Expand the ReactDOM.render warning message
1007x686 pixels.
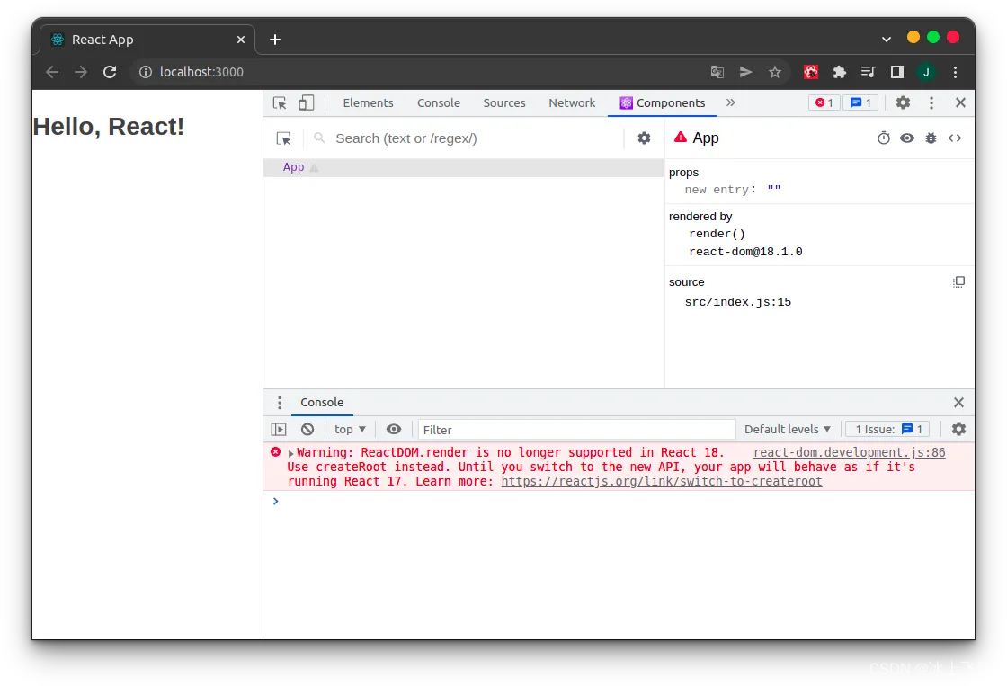pyautogui.click(x=290, y=453)
